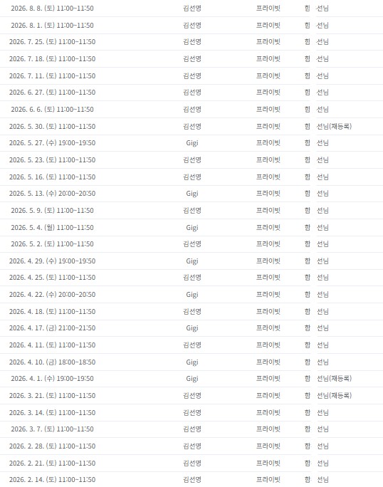Click 선님(재등록) in the 4. 1. row

334,378
